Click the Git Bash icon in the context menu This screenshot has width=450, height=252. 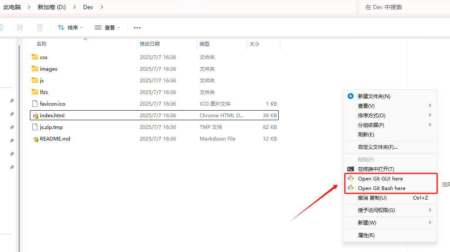pos(351,188)
